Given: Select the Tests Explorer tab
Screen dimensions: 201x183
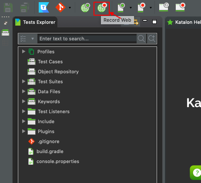Looking at the screenshot, I should pyautogui.click(x=35, y=22).
